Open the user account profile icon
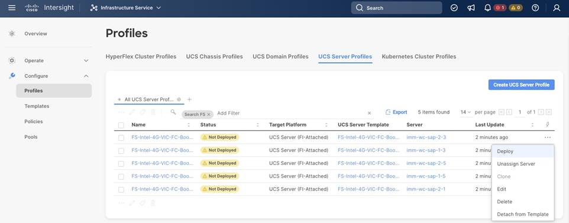 click(x=557, y=8)
